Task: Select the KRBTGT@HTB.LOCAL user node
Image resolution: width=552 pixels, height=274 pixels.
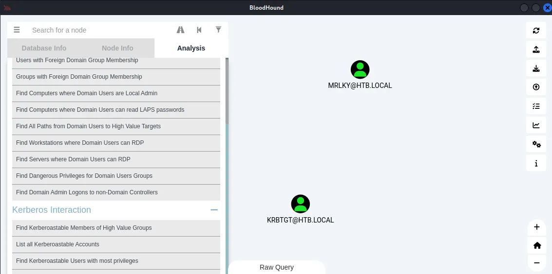Action: pyautogui.click(x=301, y=204)
